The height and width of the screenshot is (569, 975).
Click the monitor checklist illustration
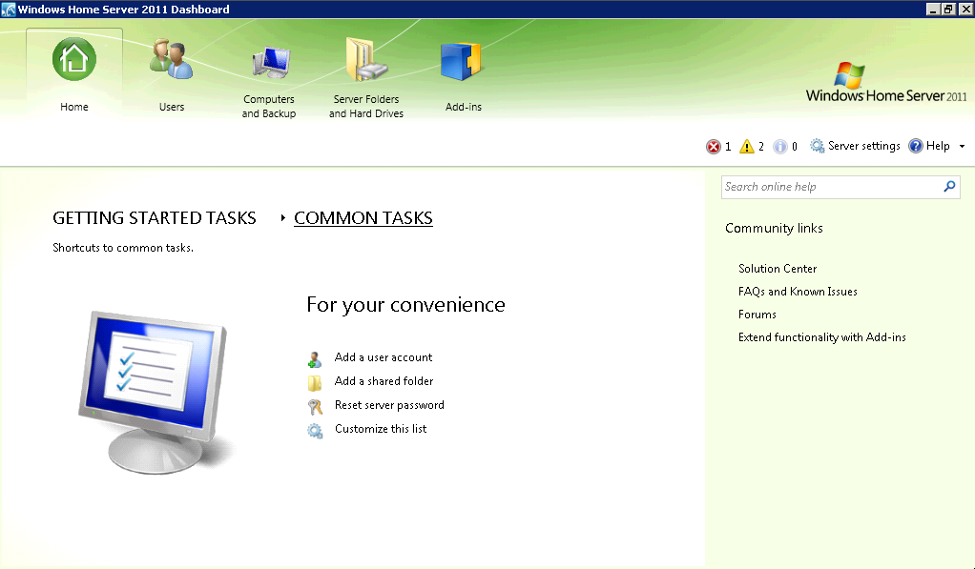155,392
